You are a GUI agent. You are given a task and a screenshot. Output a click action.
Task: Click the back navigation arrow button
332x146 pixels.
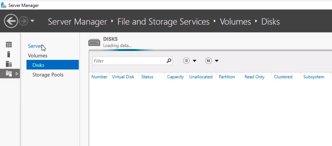tap(11, 22)
